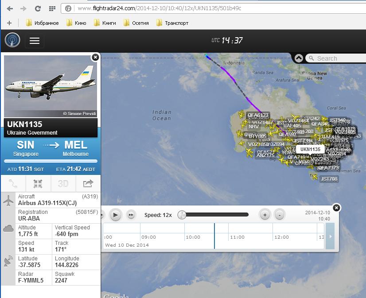Add a bookmark with the plus icon
Screen dimensions: 366x298
click(x=9, y=23)
